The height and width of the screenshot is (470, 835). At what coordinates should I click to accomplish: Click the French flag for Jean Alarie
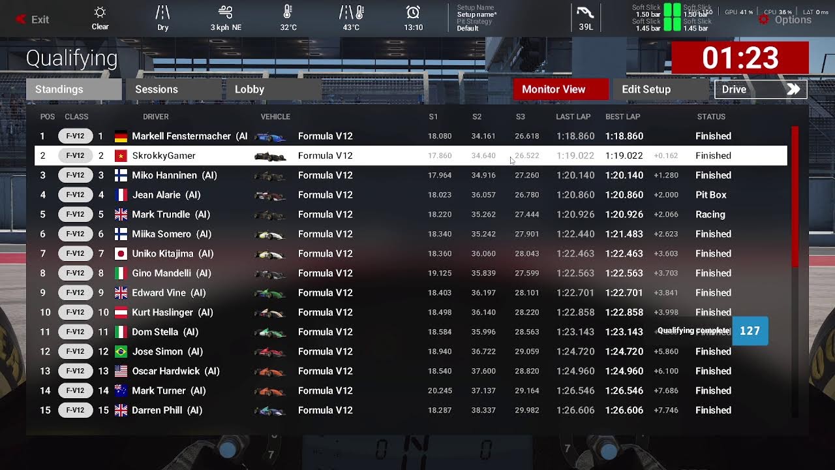coord(121,195)
